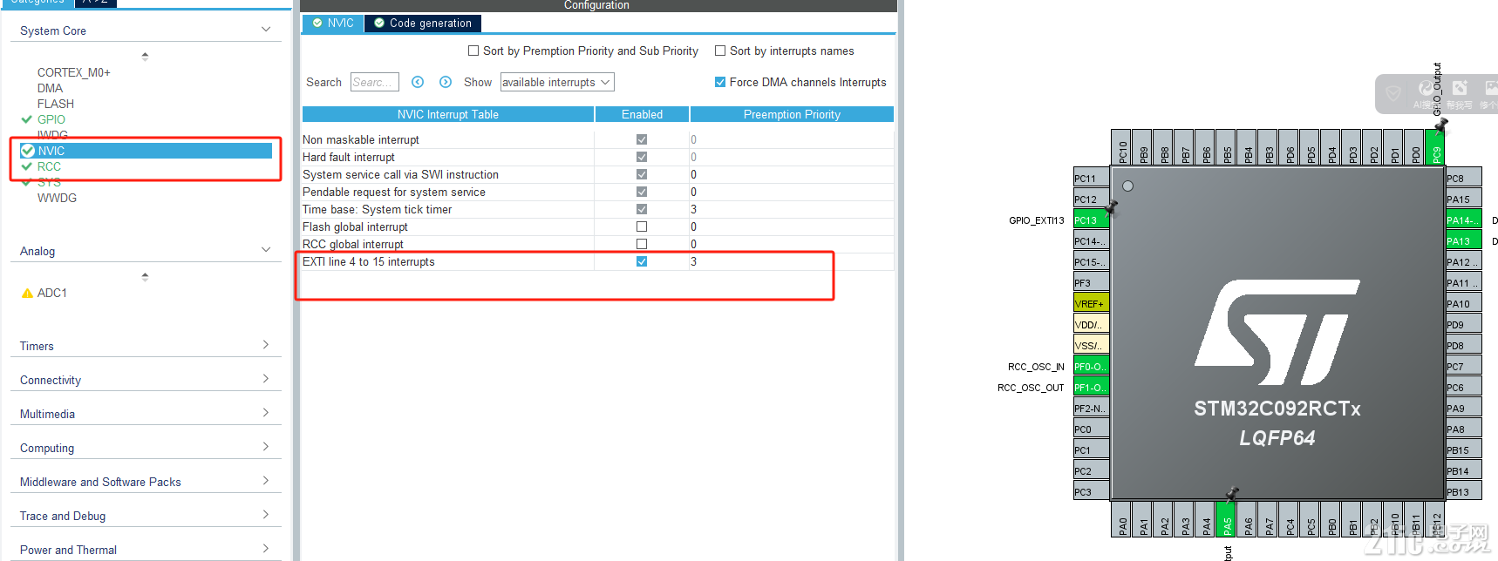Click the VREF+ pin on the chip

(x=1091, y=304)
